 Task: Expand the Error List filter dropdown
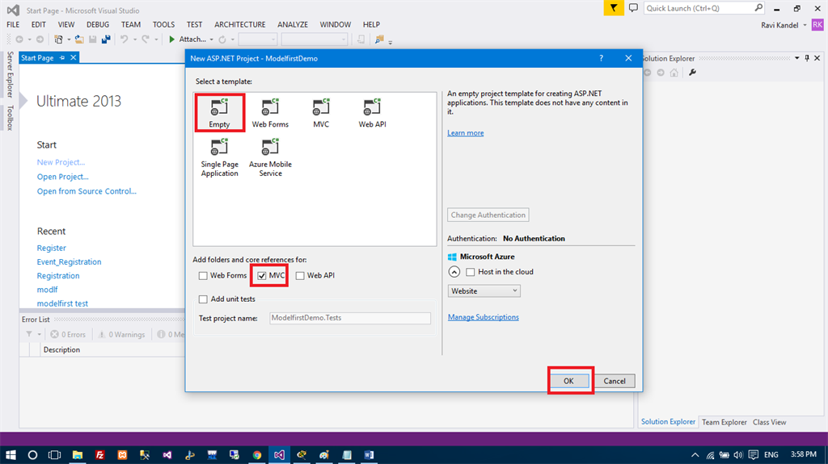[x=39, y=334]
